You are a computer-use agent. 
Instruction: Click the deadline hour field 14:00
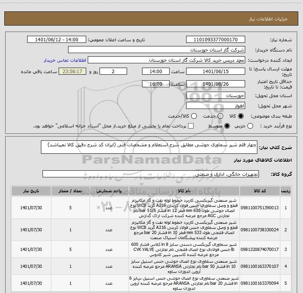pos(156,71)
